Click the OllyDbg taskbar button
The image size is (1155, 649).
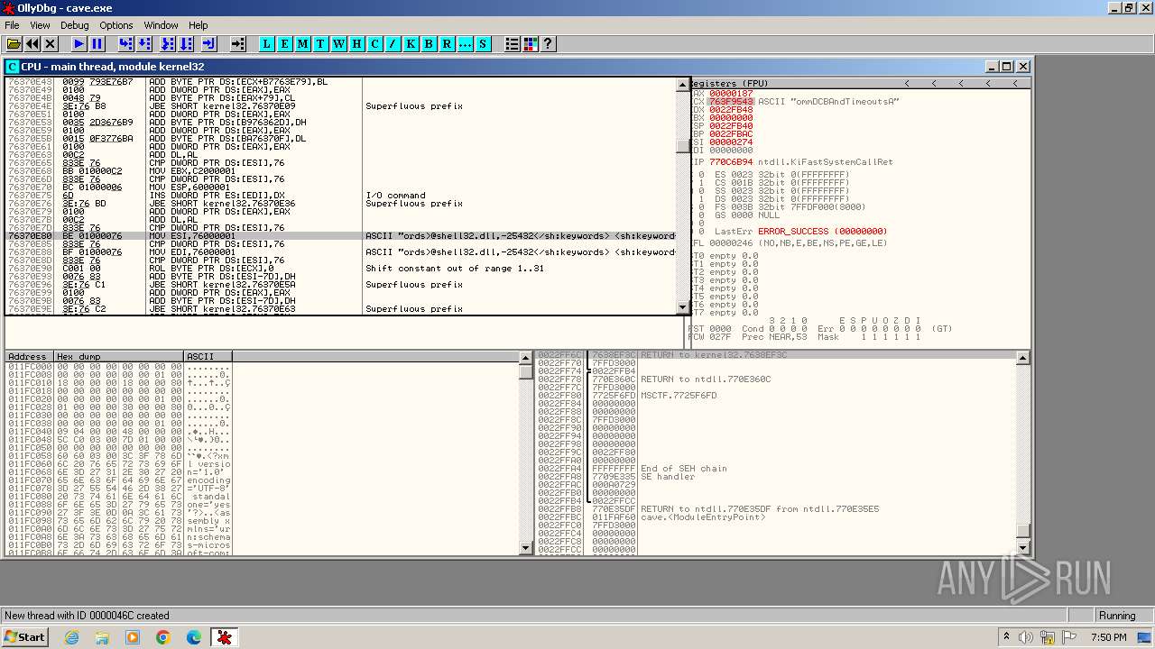(x=225, y=637)
